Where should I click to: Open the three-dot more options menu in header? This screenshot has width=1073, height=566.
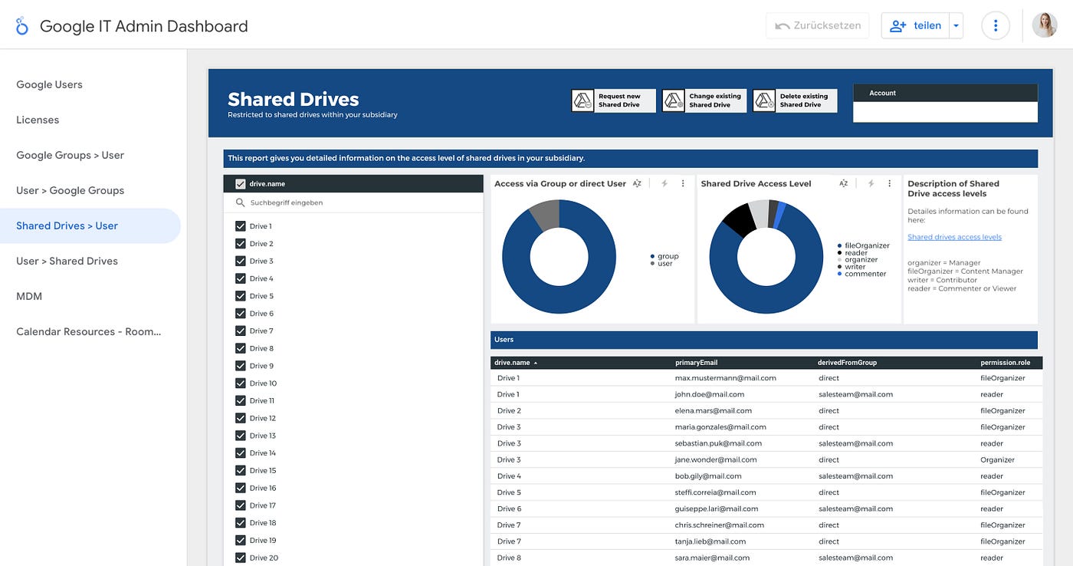(x=996, y=25)
